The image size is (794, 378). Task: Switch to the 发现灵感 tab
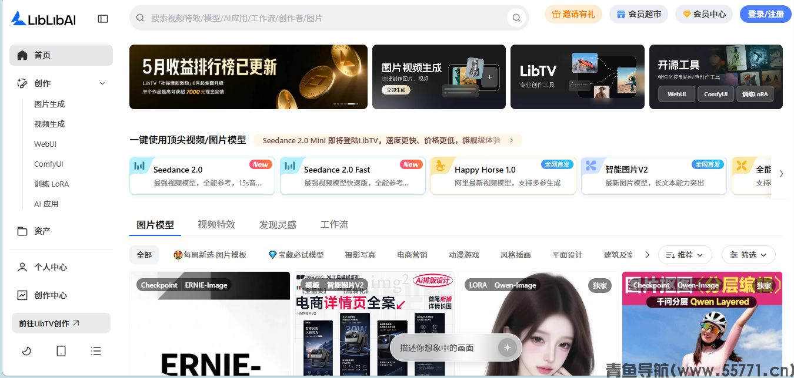click(x=278, y=224)
